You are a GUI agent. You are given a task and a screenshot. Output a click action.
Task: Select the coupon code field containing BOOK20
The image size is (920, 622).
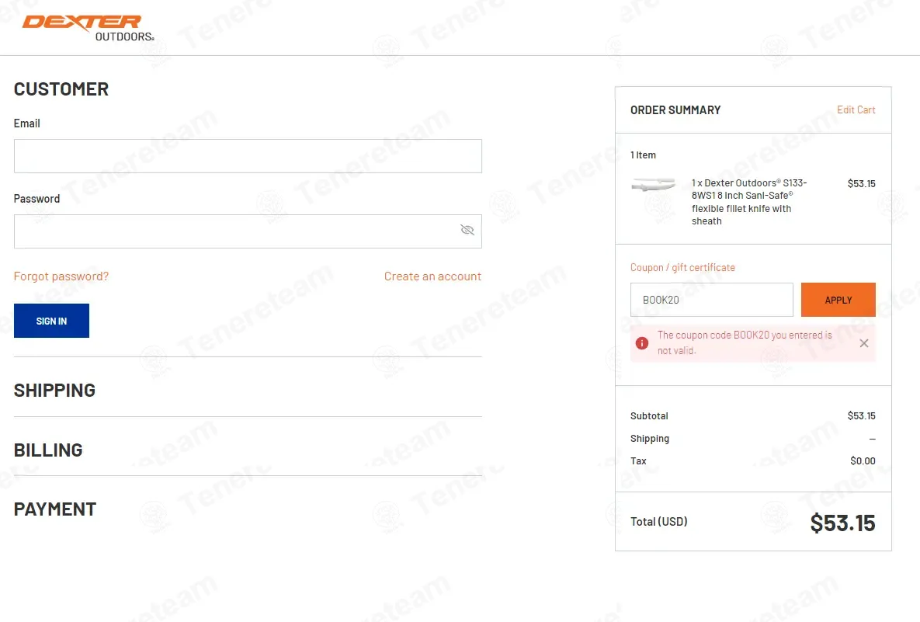pos(712,300)
